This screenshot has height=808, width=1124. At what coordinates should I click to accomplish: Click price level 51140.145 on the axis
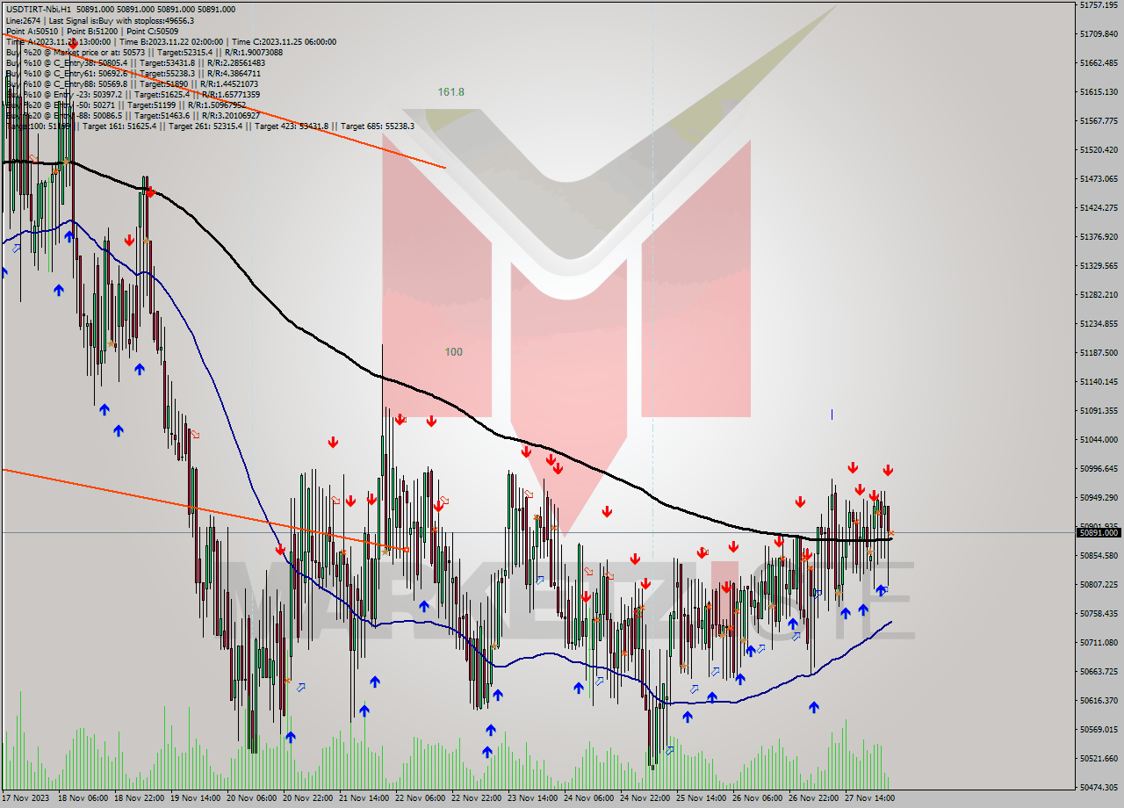(1099, 381)
